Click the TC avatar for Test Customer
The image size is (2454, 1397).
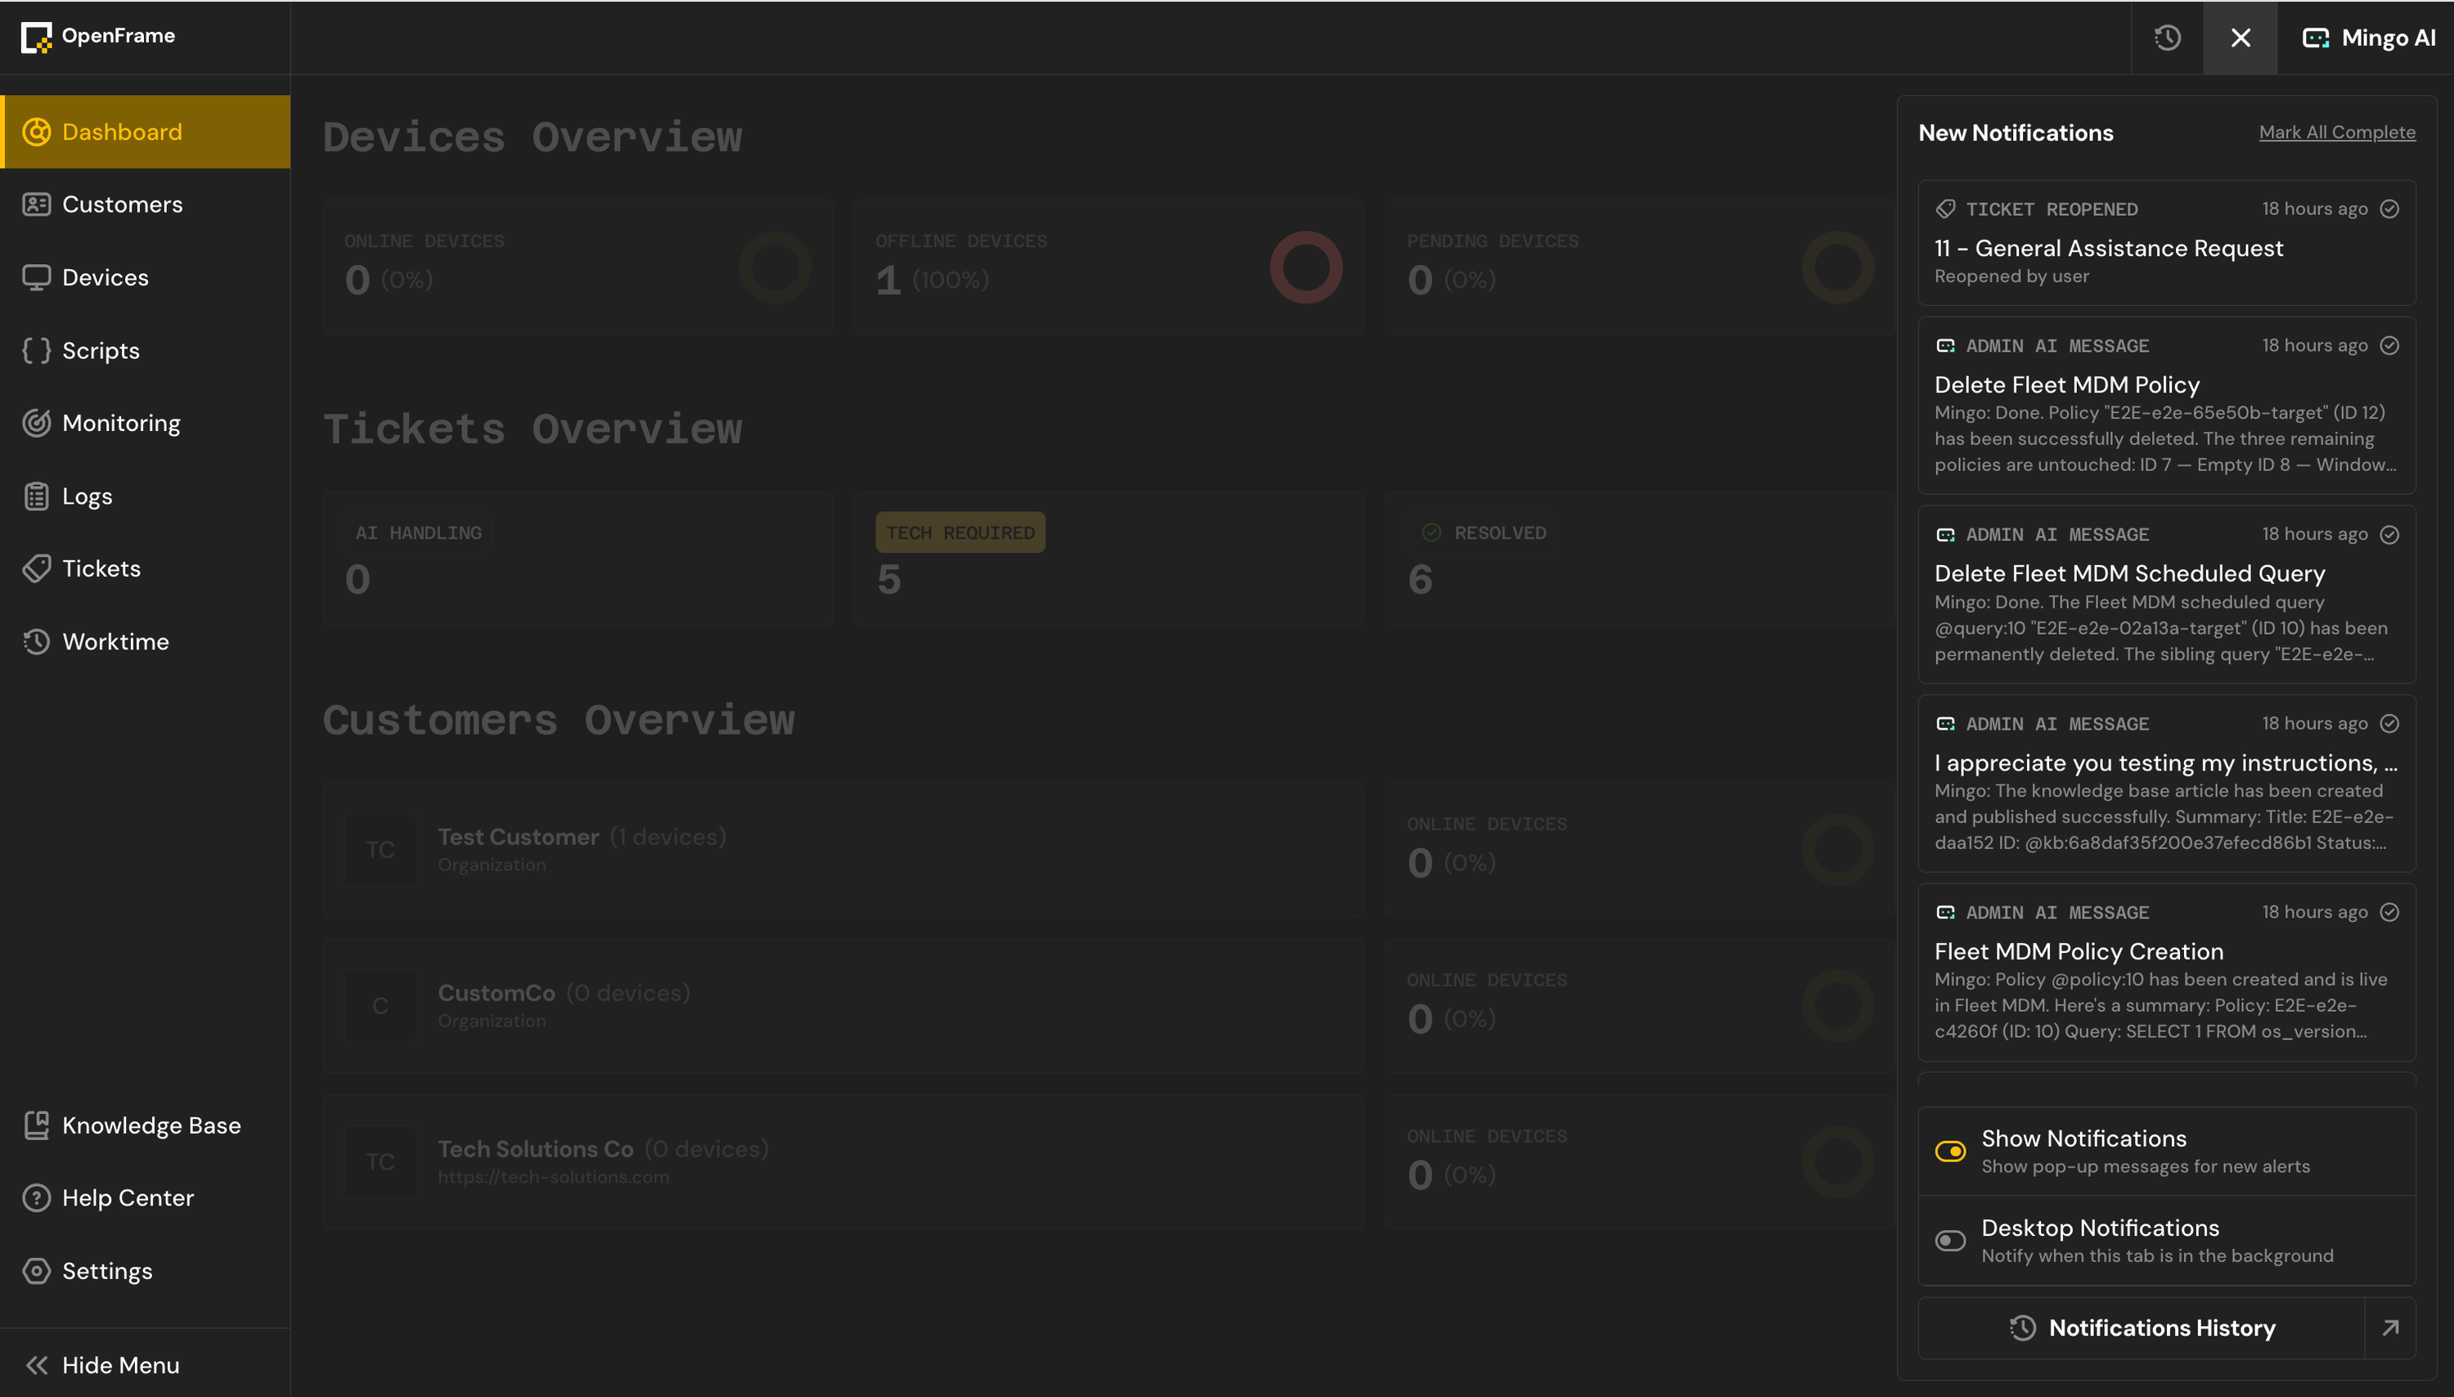pos(381,850)
